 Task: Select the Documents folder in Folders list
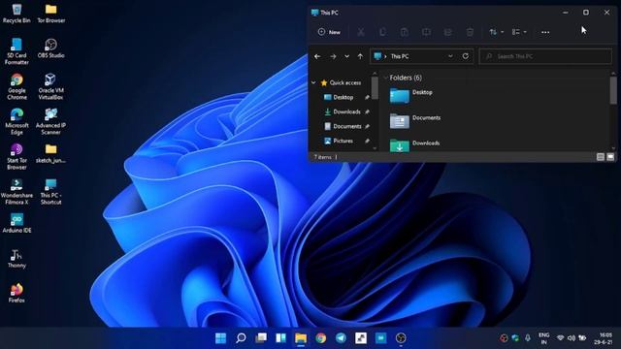(x=415, y=121)
